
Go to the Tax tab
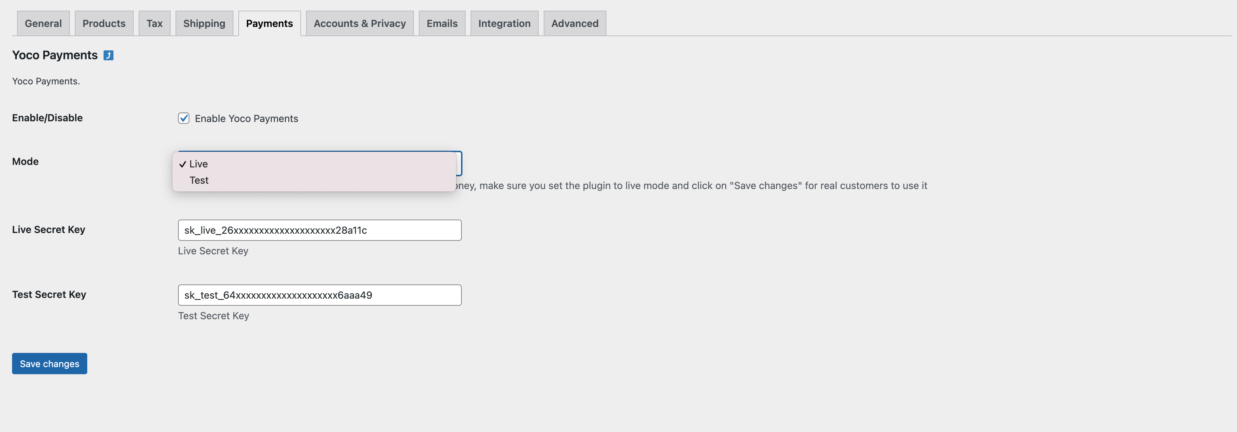tap(155, 23)
